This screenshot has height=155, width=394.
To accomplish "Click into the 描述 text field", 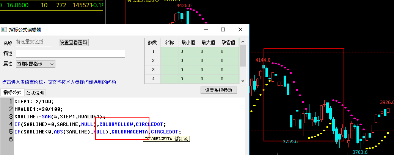I will (x=70, y=54).
